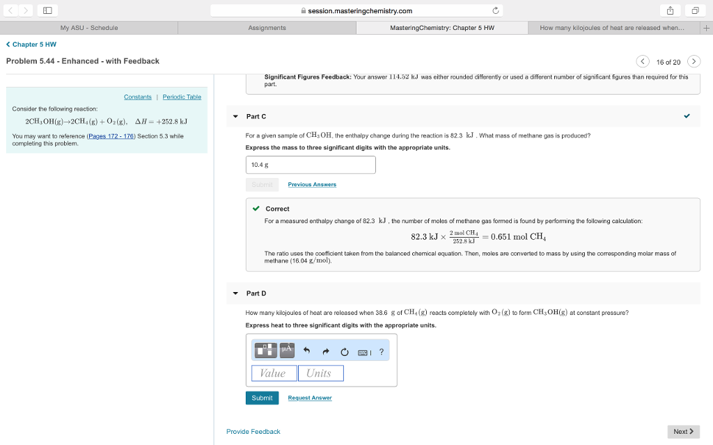The height and width of the screenshot is (445, 713).
Task: Switch to the Assignments tab
Action: pyautogui.click(x=267, y=27)
